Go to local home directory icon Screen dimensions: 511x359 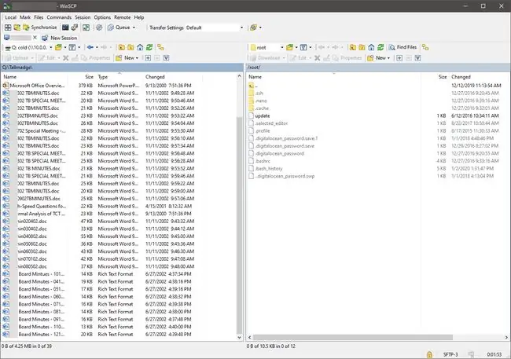click(x=140, y=48)
